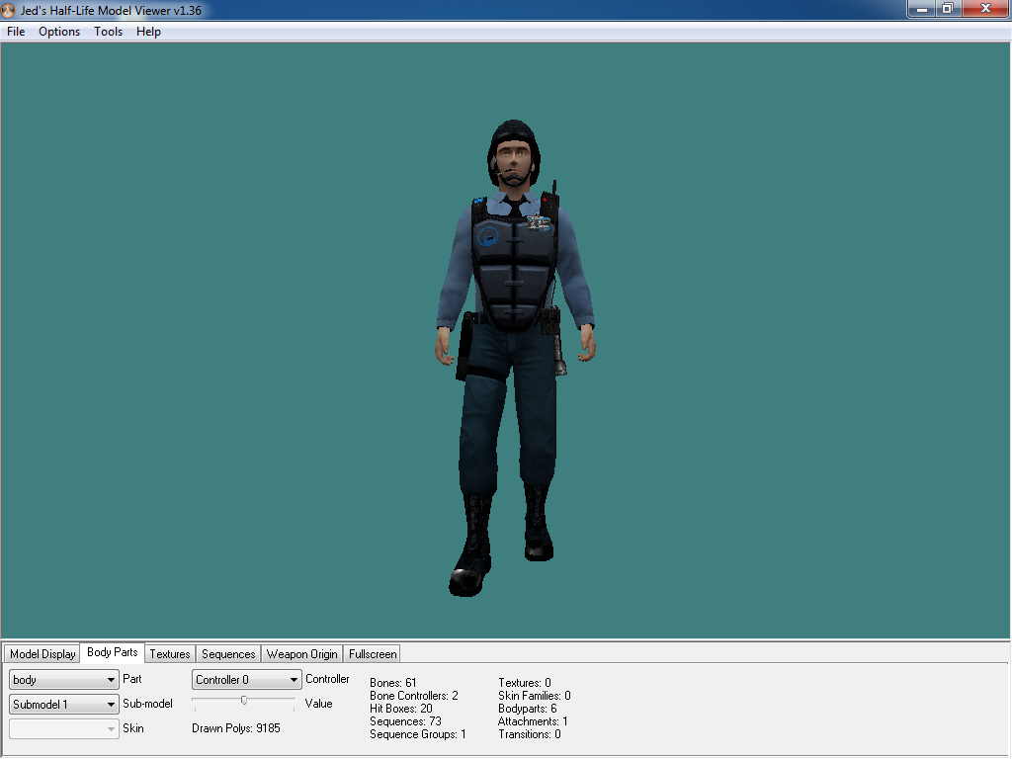Open the disabled Skin dropdown
Viewport: 1012px width, 759px height.
[64, 728]
